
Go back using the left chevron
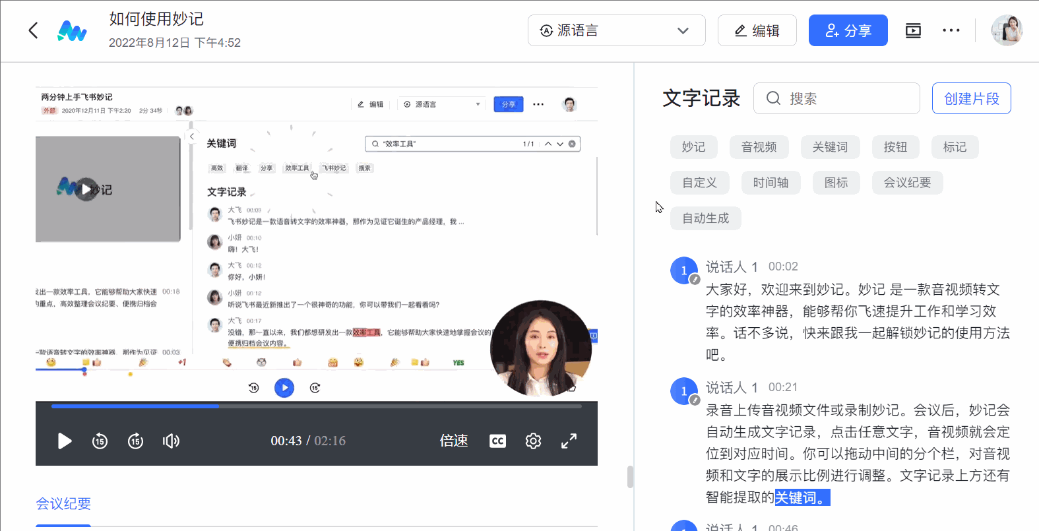tap(33, 30)
